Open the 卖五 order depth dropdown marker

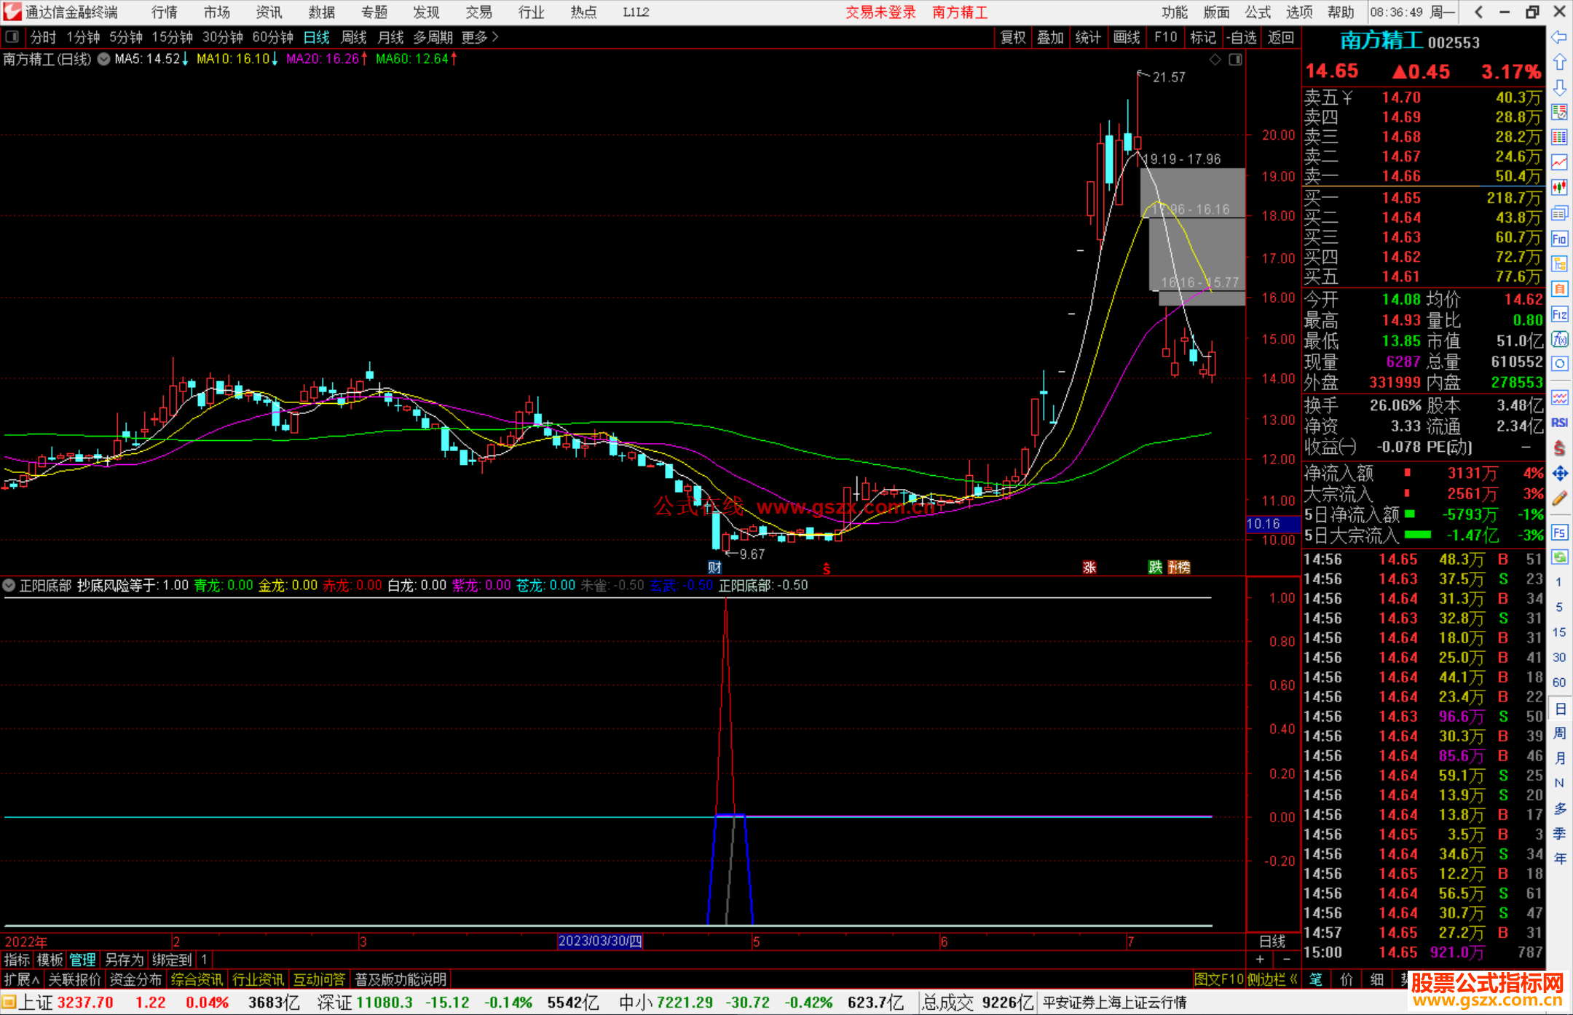1347,97
